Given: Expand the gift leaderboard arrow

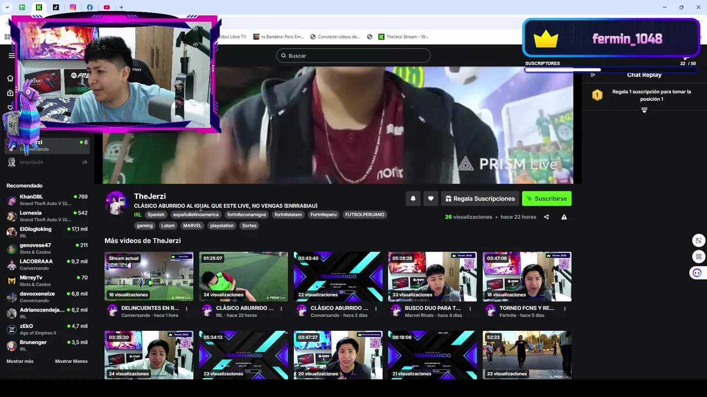Looking at the screenshot, I should [x=644, y=110].
